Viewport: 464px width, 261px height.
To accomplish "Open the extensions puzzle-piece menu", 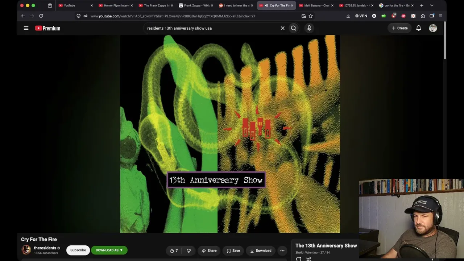I will click(423, 16).
